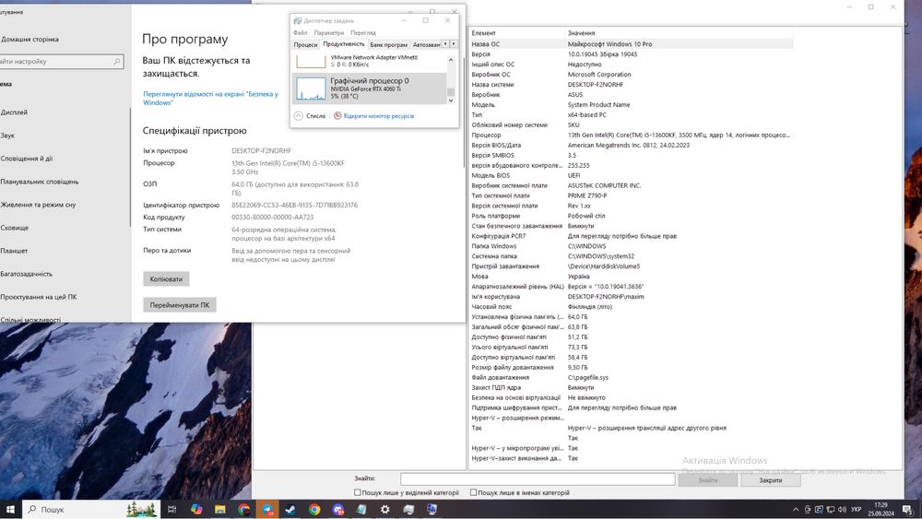Open the Windows Security details link
This screenshot has width=922, height=519.
pos(210,98)
